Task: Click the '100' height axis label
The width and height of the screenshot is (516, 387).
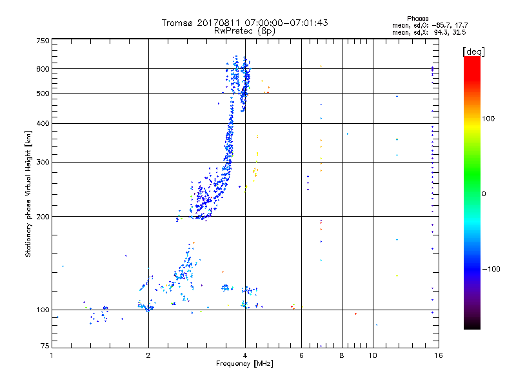Action: click(43, 310)
